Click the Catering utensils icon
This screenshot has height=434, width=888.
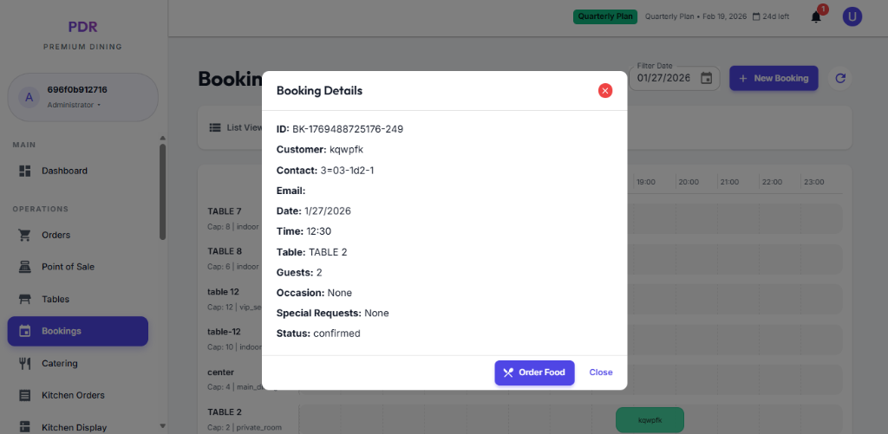click(x=25, y=363)
